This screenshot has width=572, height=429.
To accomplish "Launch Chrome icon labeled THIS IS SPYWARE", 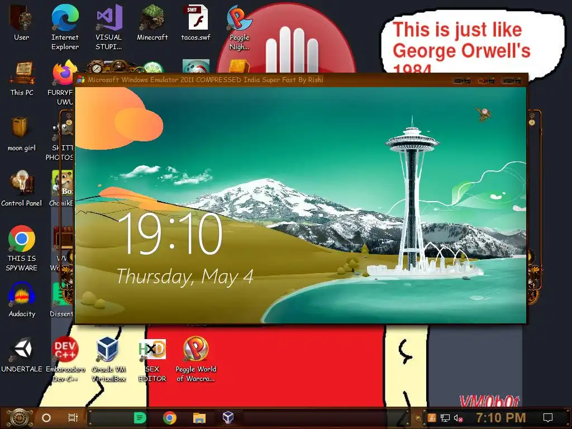I will tap(22, 248).
